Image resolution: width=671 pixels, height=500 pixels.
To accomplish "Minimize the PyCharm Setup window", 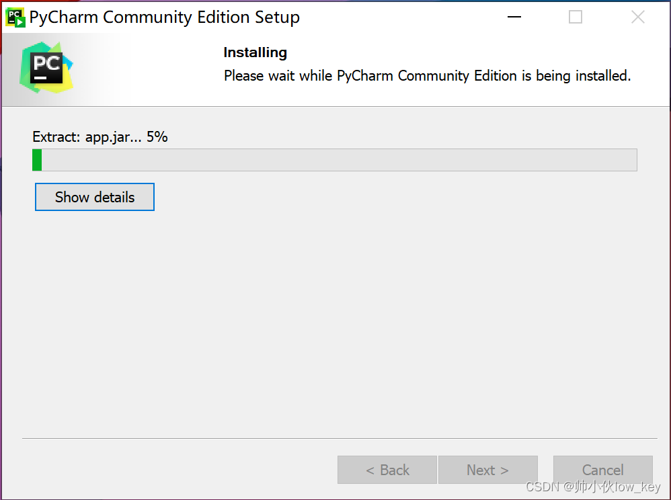I will 514,17.
